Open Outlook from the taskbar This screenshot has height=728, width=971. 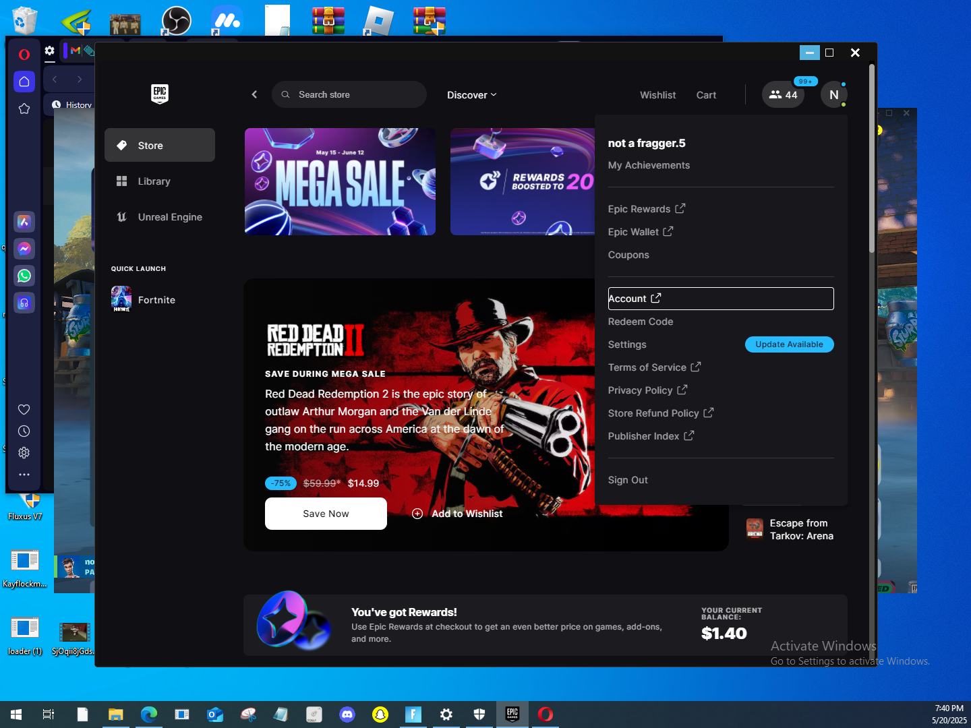pyautogui.click(x=215, y=715)
